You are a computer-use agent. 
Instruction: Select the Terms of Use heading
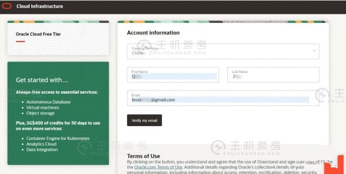[x=143, y=156]
